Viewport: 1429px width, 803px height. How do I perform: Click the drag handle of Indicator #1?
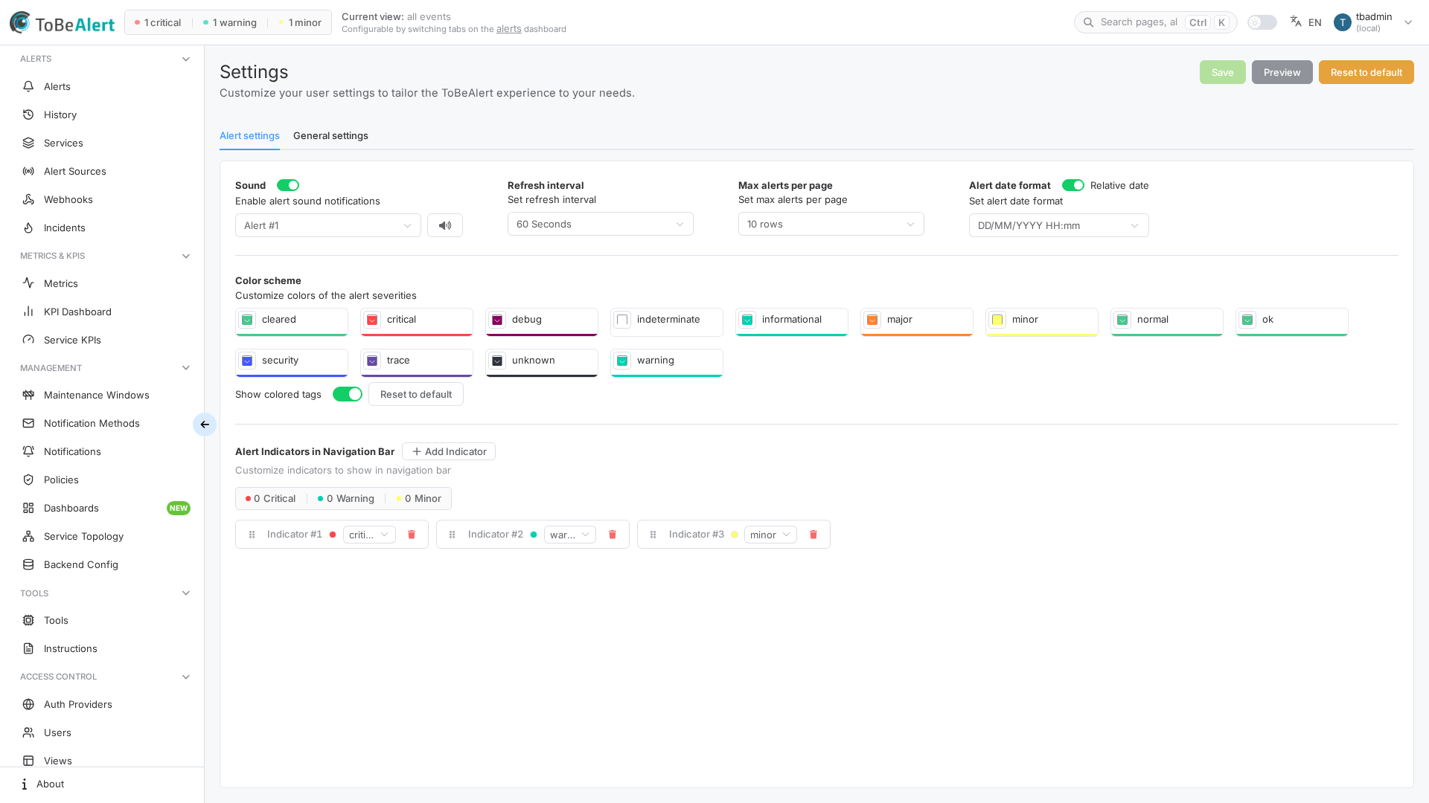(252, 535)
